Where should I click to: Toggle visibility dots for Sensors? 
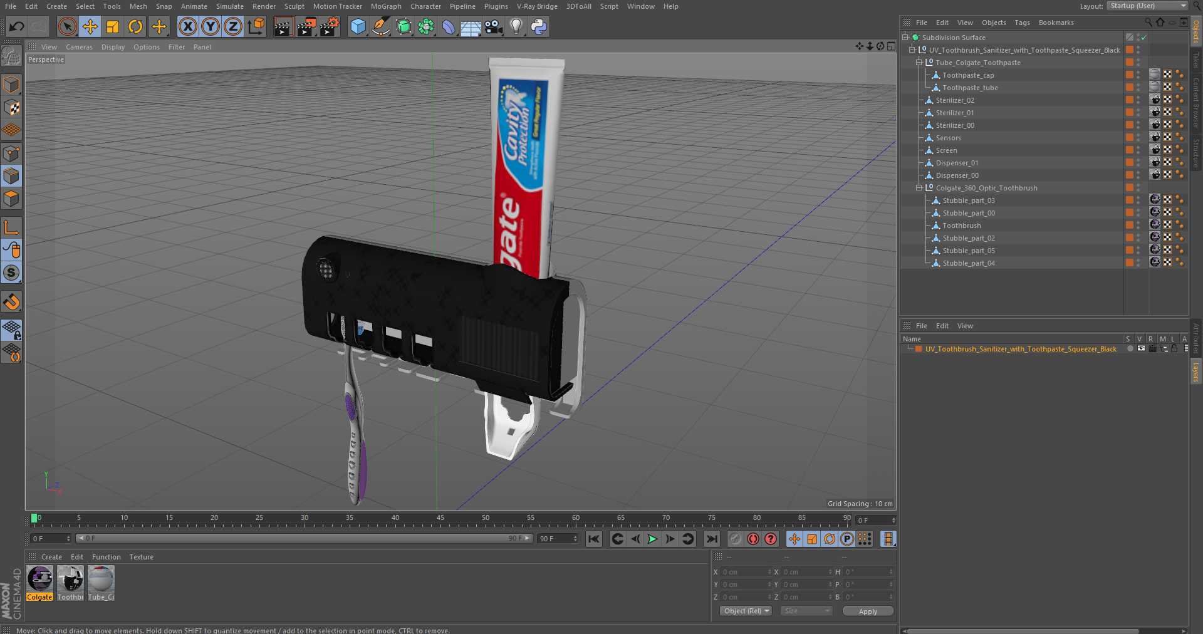(1138, 138)
